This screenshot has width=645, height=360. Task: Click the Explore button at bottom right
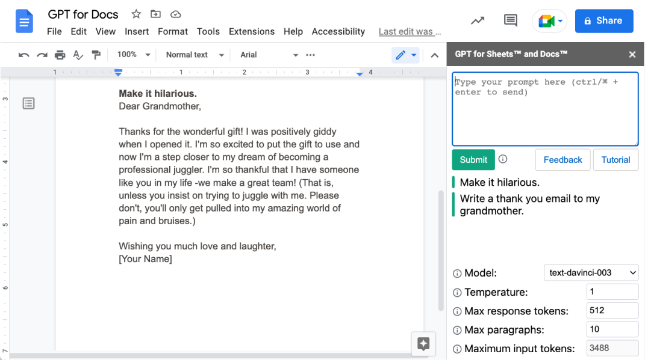(x=423, y=344)
